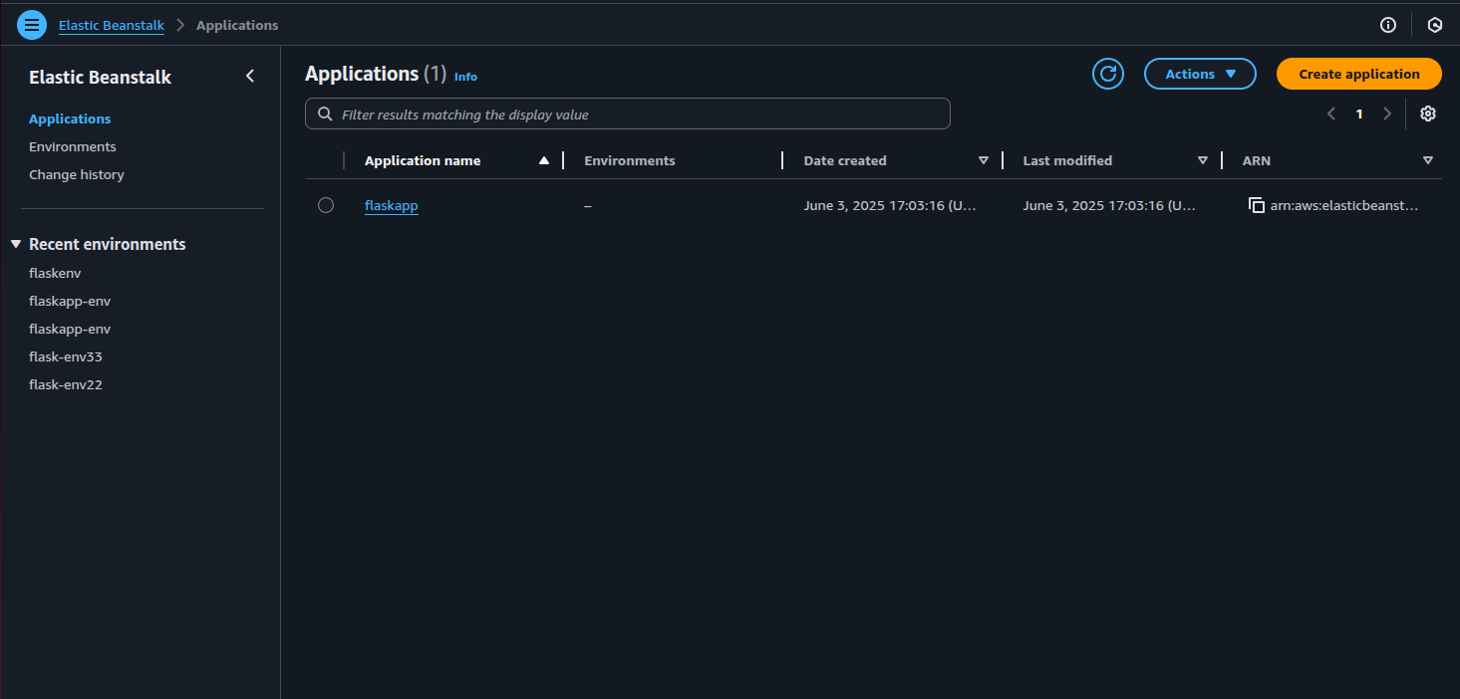The image size is (1460, 699).
Task: Collapse the Recent environments section
Action: 16,244
